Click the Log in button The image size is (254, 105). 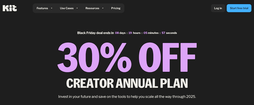click(x=218, y=8)
